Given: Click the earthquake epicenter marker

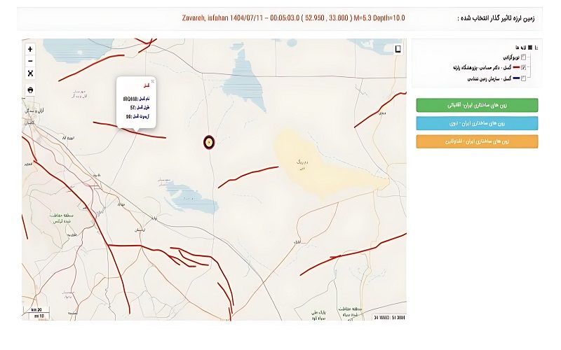Looking at the screenshot, I should 208,142.
